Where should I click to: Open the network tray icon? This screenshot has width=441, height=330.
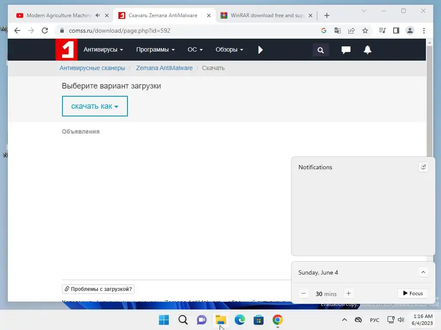[x=391, y=320]
